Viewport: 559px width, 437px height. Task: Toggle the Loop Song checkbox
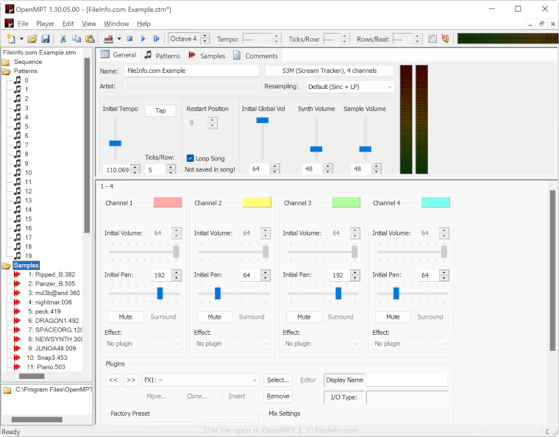tap(191, 158)
